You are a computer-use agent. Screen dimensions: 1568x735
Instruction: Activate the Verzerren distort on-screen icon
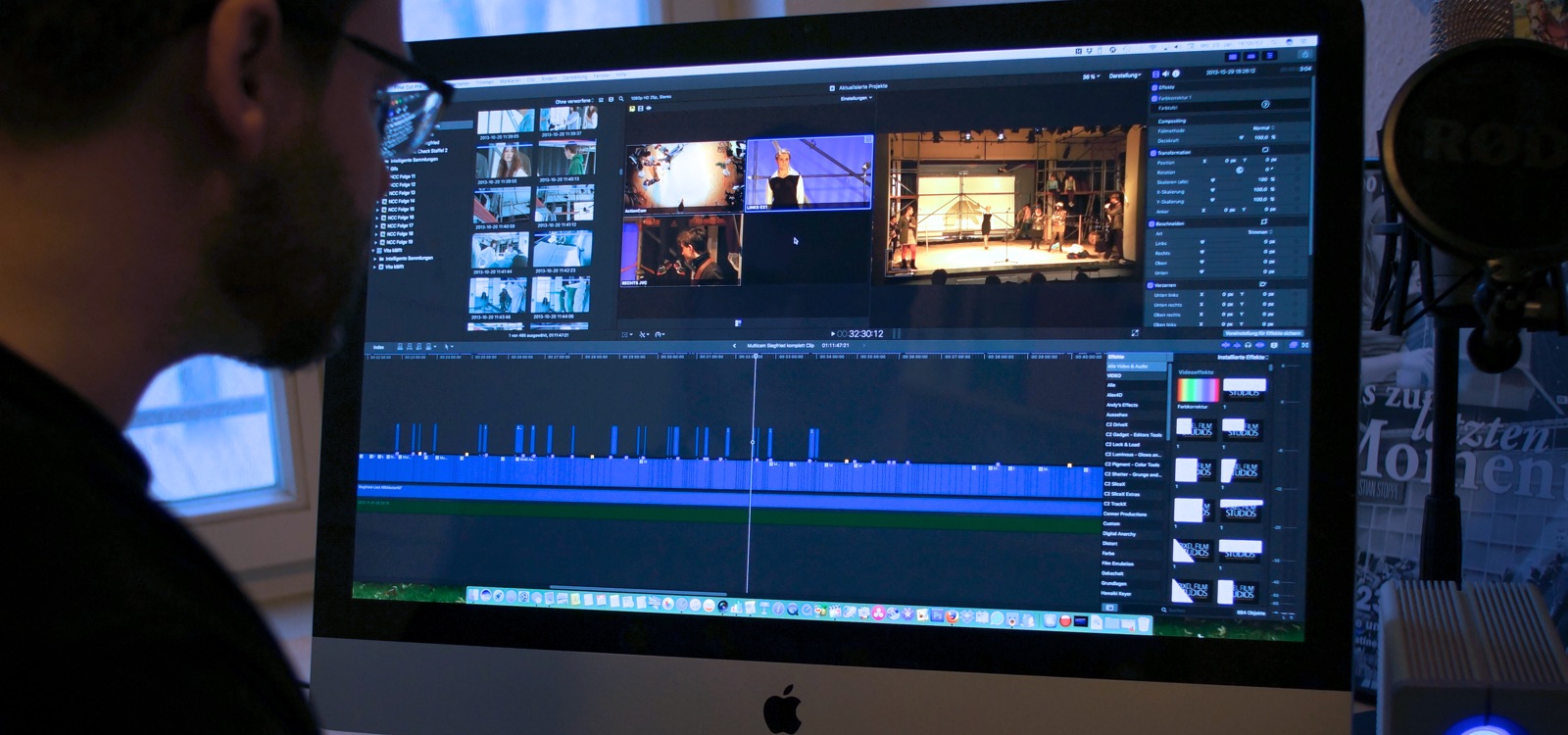point(1263,284)
